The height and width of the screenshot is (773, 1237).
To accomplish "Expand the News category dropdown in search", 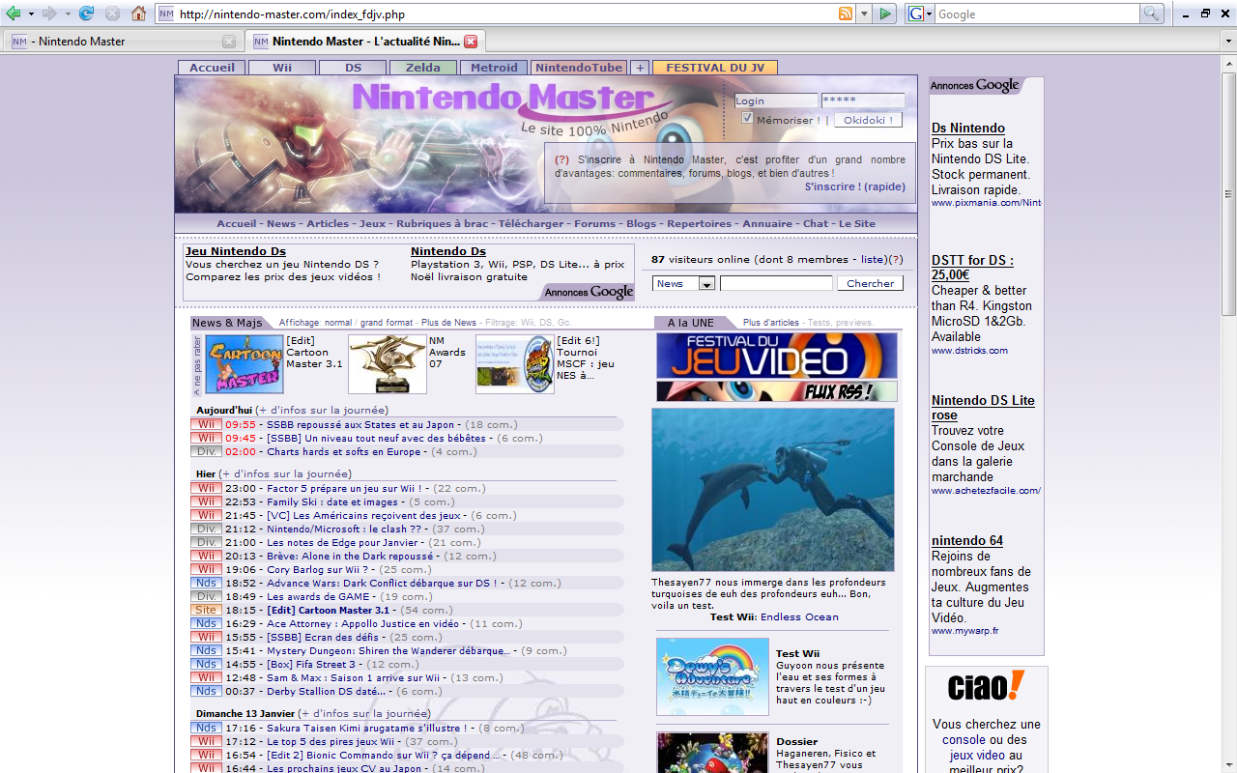I will pyautogui.click(x=706, y=283).
